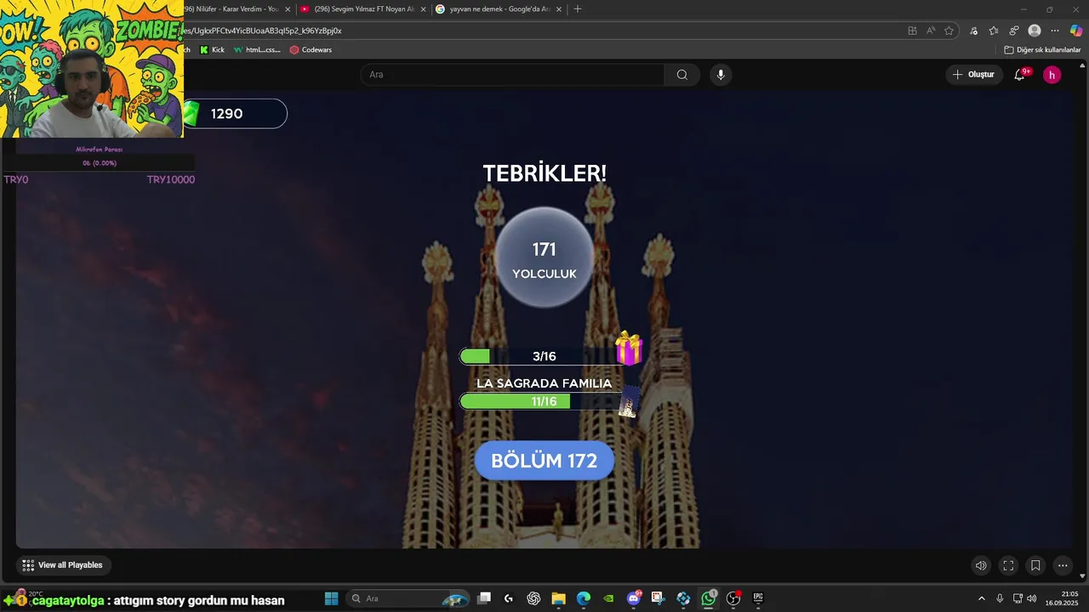The width and height of the screenshot is (1089, 612).
Task: Click the Oluştur create button
Action: click(973, 75)
